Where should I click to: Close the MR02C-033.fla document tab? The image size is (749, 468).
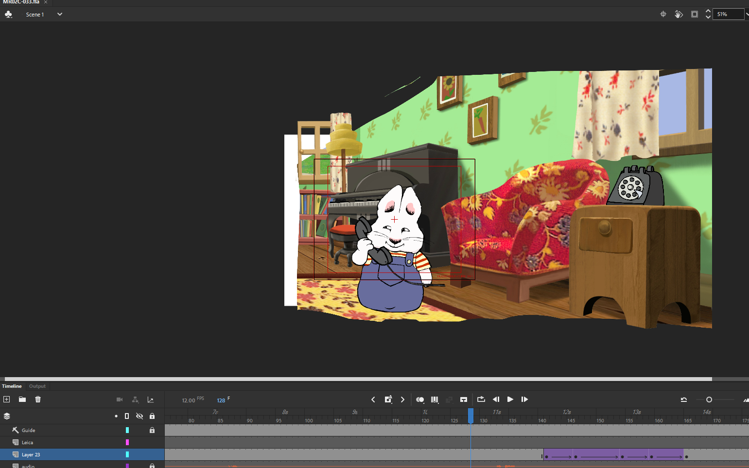(x=46, y=2)
